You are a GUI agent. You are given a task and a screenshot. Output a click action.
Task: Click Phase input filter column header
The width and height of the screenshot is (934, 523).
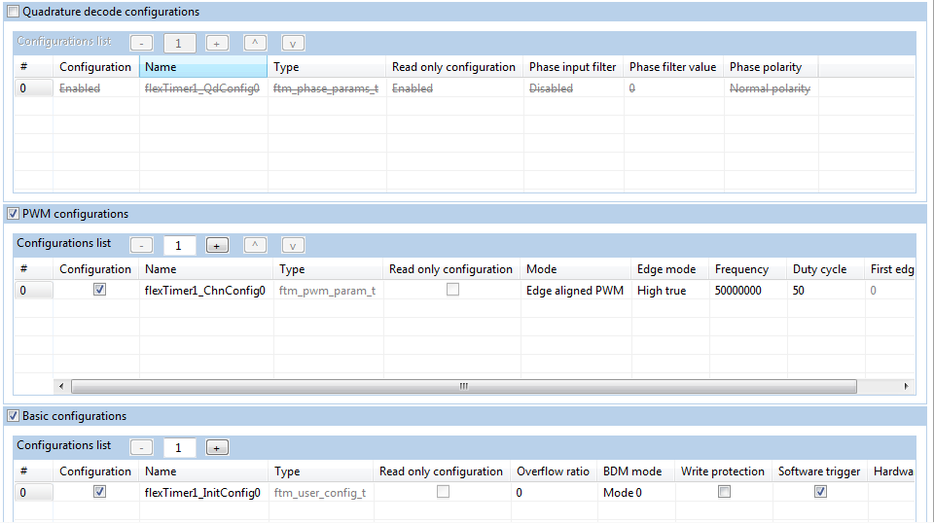573,67
